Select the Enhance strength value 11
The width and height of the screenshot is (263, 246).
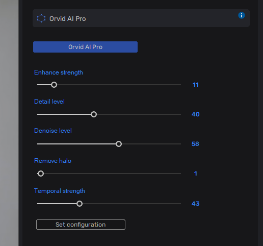coord(195,85)
